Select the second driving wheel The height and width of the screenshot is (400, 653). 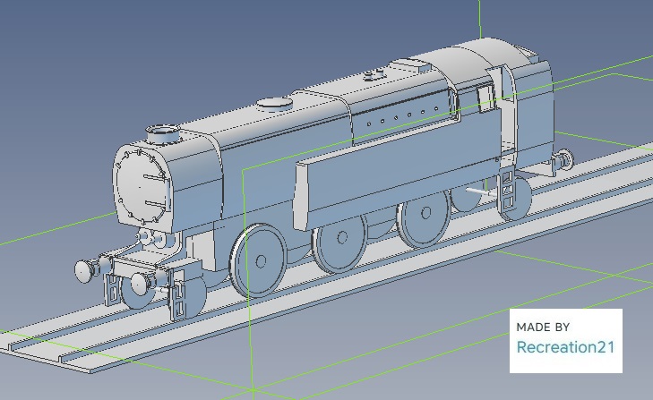click(x=340, y=240)
